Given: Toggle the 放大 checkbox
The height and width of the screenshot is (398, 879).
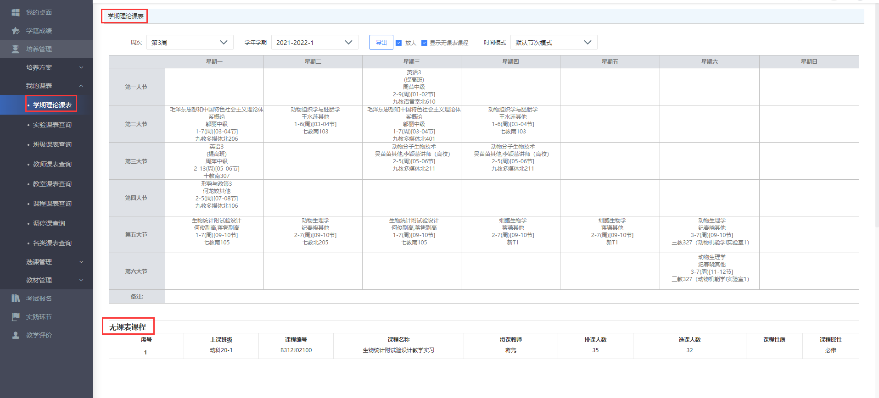Looking at the screenshot, I should coord(398,43).
